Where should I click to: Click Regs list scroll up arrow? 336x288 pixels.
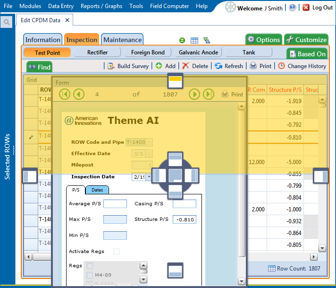tap(143, 266)
